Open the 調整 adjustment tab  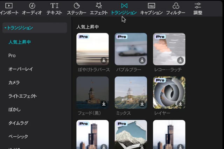pyautogui.click(x=198, y=9)
